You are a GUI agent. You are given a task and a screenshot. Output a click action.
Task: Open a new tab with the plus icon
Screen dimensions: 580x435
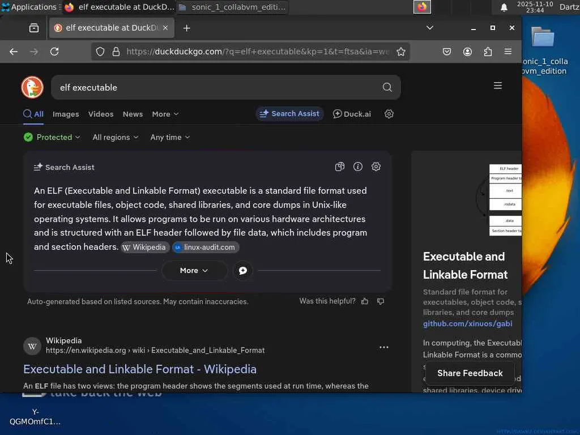[187, 28]
